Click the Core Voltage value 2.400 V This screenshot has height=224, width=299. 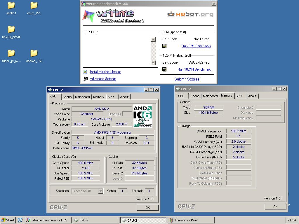coord(121,124)
